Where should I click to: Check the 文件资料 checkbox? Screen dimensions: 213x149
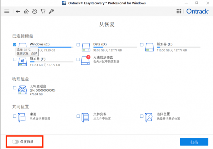78,116
